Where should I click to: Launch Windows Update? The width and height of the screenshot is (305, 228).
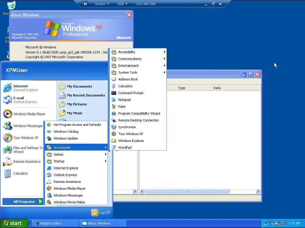click(x=76, y=138)
